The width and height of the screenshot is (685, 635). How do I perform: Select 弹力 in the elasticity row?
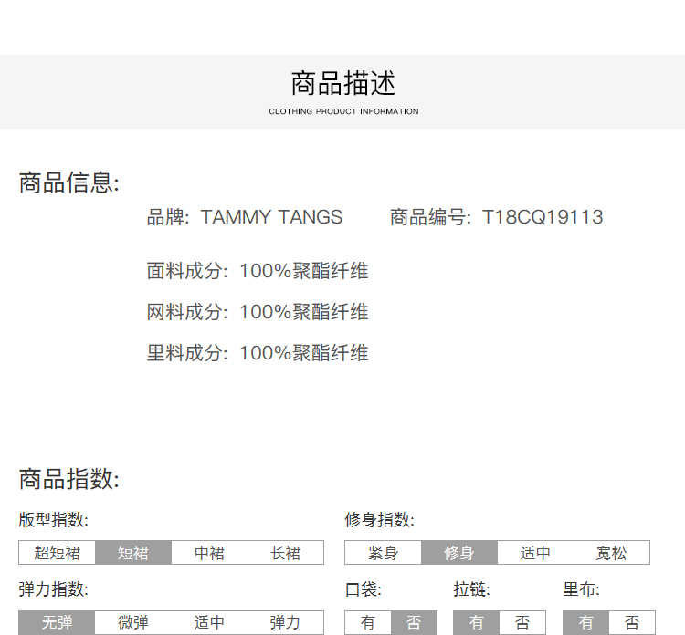tap(285, 623)
